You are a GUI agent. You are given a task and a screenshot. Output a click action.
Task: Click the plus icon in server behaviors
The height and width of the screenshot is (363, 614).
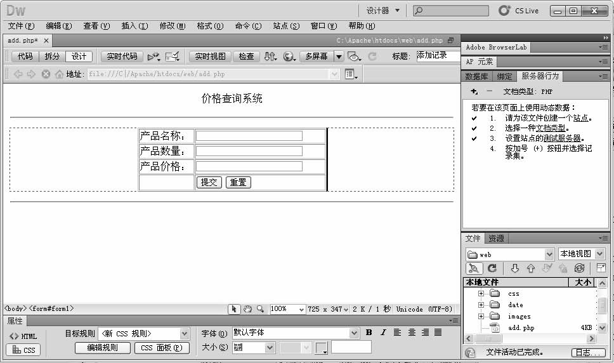point(474,91)
